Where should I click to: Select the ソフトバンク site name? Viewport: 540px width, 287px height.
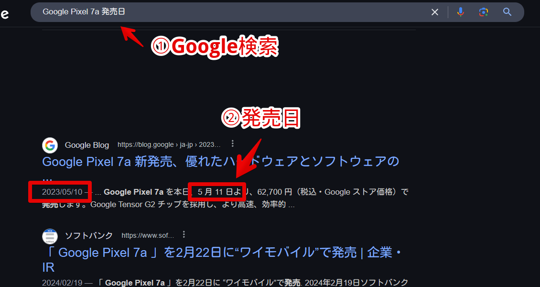(x=89, y=236)
